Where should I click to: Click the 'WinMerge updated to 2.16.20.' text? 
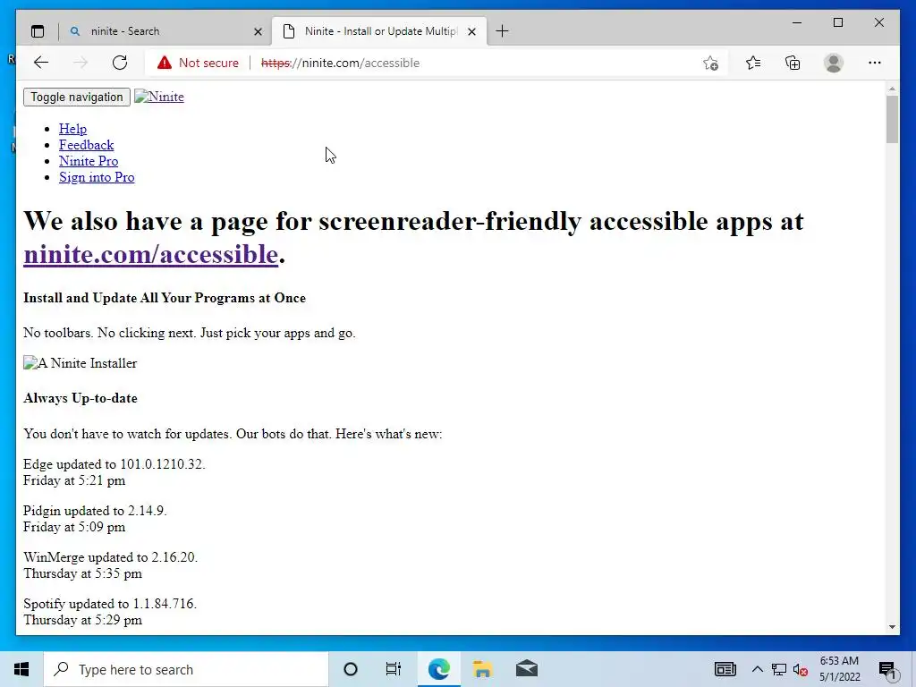coord(110,557)
